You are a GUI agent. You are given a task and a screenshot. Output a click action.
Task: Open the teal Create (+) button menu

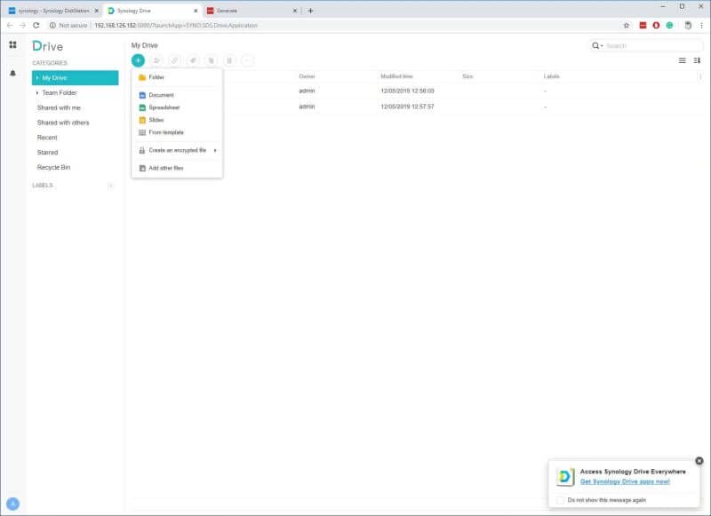[x=138, y=60]
